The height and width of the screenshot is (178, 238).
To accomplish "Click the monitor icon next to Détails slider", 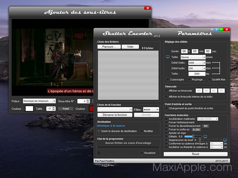I will click(205, 136).
